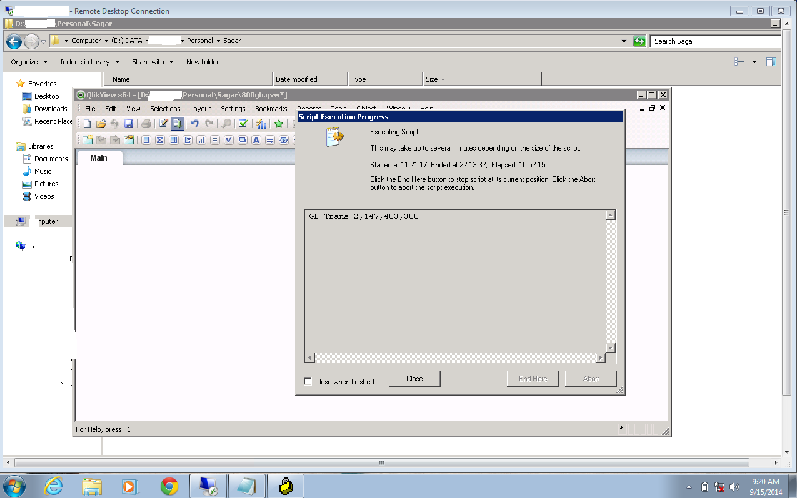Image resolution: width=797 pixels, height=498 pixels.
Task: Go back using Explorer back arrow
Action: point(14,42)
